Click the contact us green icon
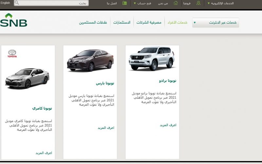The height and width of the screenshot is (164, 262). pyautogui.click(x=124, y=3)
